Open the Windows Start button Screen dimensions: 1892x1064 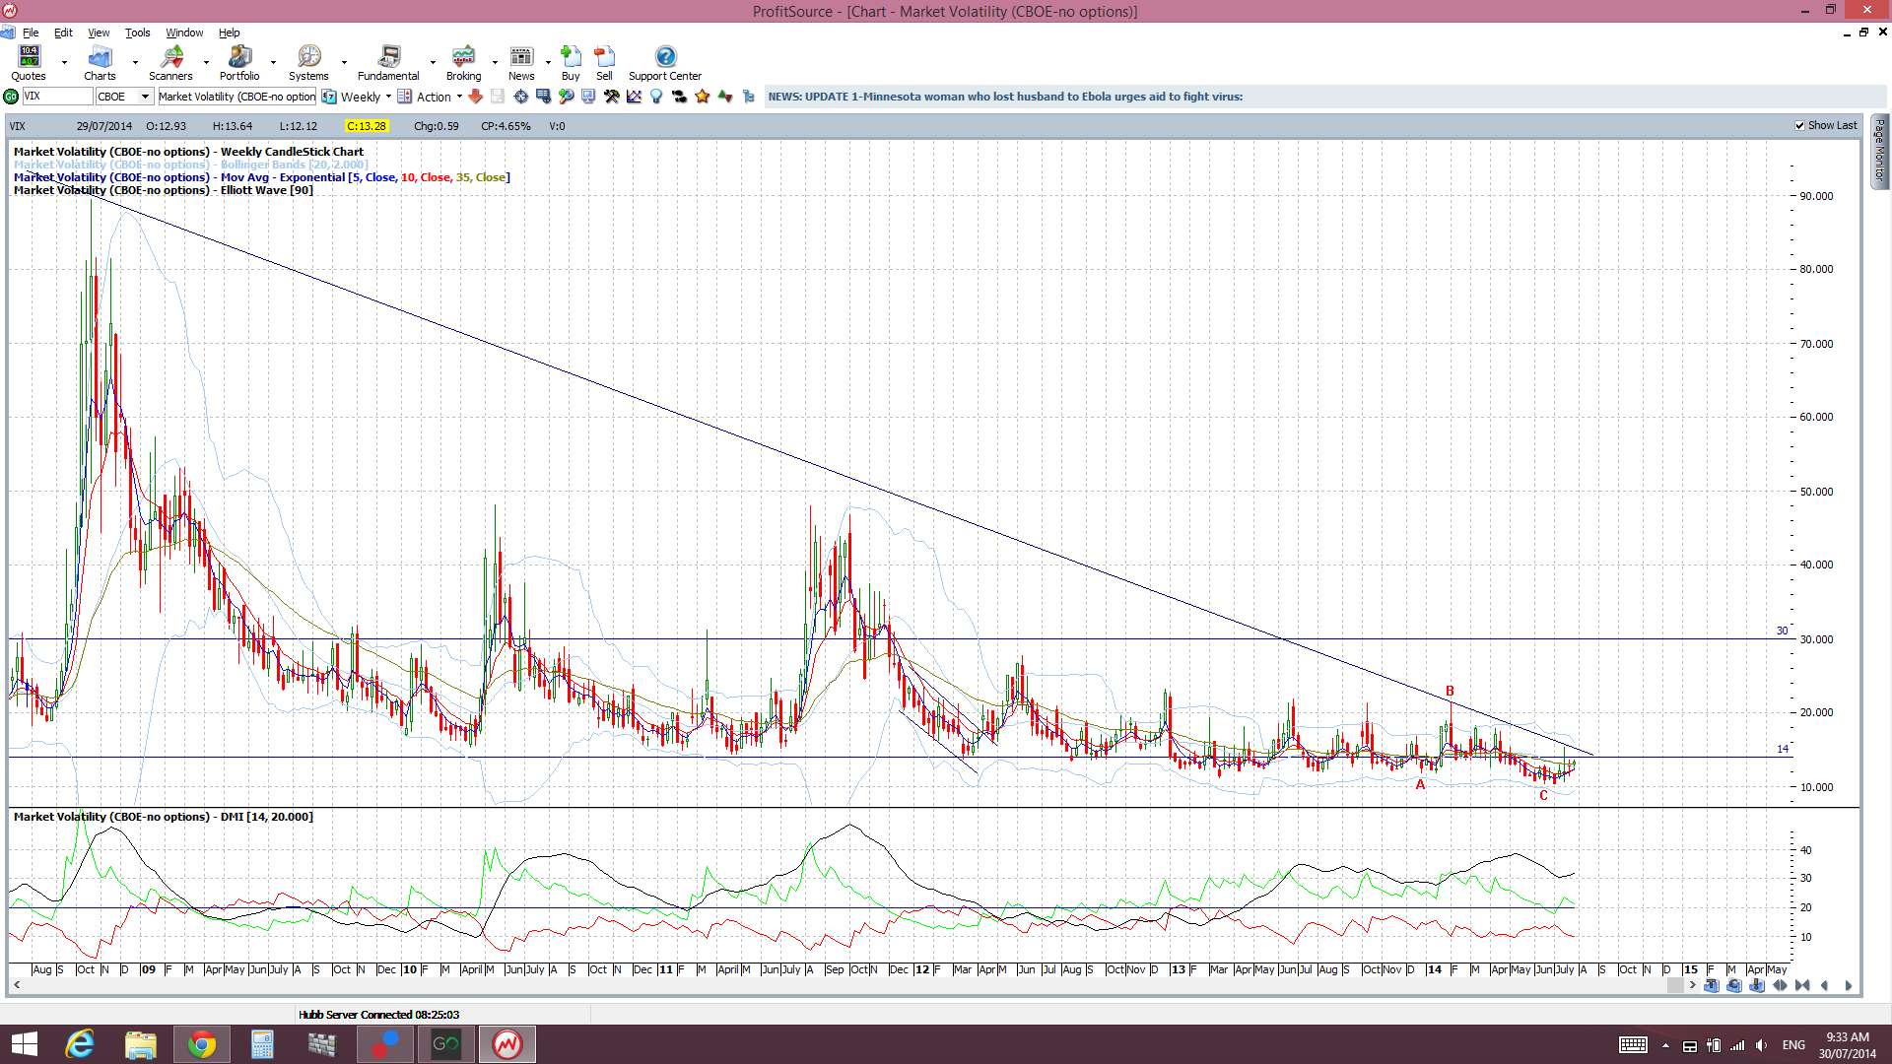pos(24,1044)
